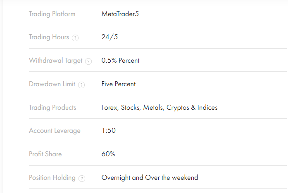Click the Position Holding info icon
The image size is (288, 193).
[82, 179]
